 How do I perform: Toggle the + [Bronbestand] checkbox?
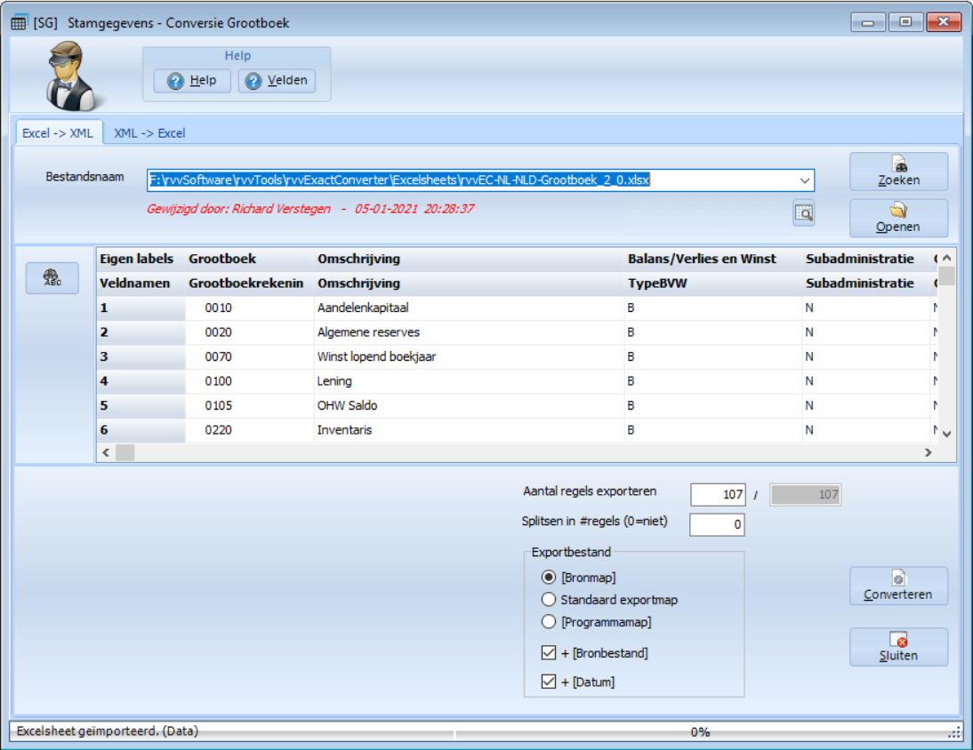(x=549, y=652)
